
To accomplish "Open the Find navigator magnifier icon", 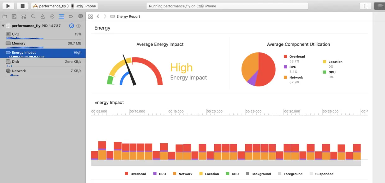I will pyautogui.click(x=33, y=16).
